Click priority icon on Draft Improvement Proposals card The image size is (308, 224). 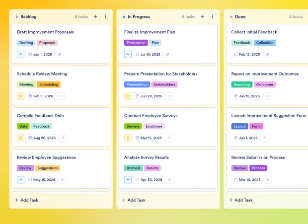click(x=20, y=54)
